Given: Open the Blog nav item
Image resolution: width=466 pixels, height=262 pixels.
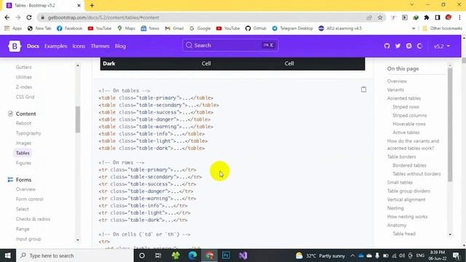Looking at the screenshot, I should 120,46.
